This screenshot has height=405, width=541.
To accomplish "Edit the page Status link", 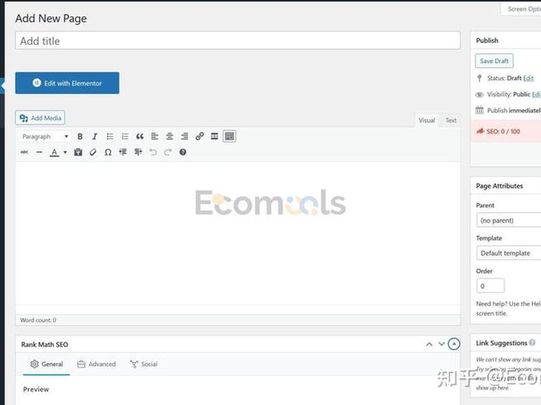I will pyautogui.click(x=528, y=78).
